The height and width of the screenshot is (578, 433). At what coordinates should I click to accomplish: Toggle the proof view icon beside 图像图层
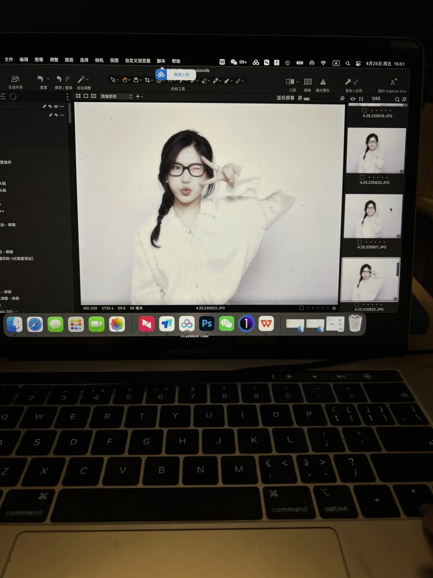click(x=93, y=96)
